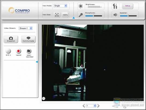Open the recorded files folder icon
The width and height of the screenshot is (146, 110).
coord(29,51)
